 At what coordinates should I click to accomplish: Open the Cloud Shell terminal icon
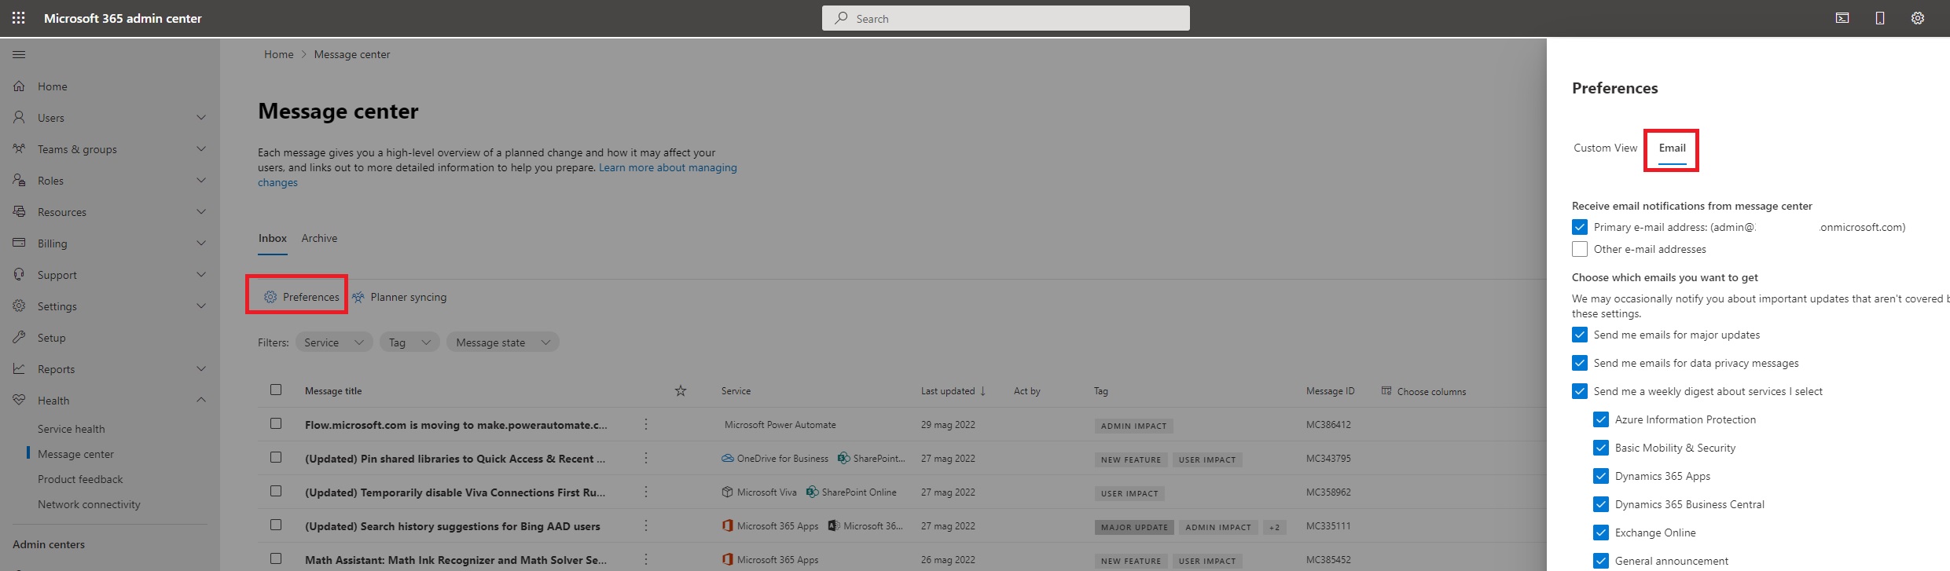coord(1842,18)
